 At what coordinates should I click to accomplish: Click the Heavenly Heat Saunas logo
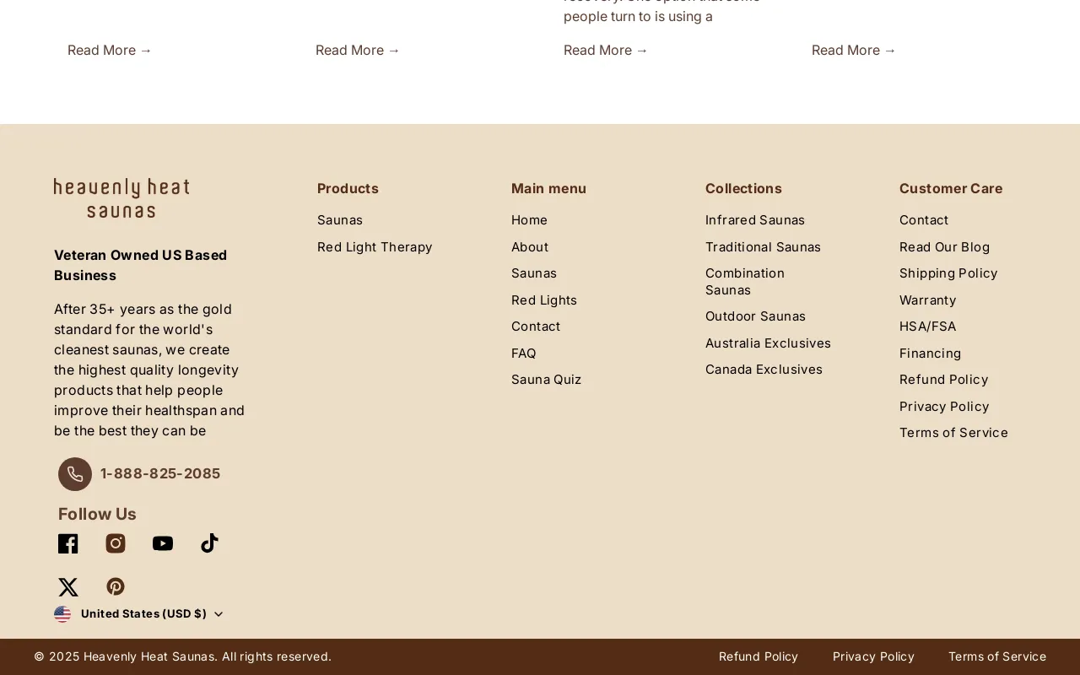click(121, 197)
